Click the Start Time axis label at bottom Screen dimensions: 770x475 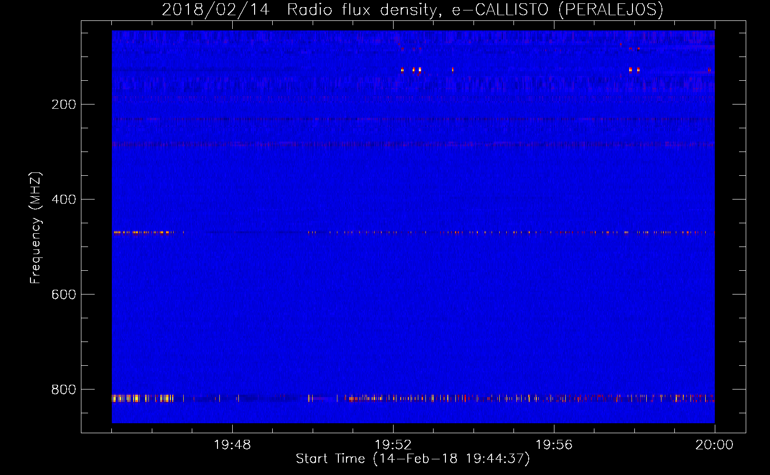tap(413, 459)
